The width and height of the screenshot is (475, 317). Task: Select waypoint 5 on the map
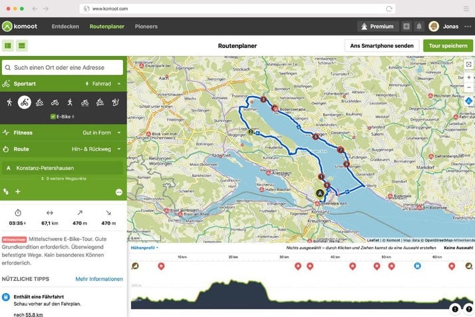(315, 137)
